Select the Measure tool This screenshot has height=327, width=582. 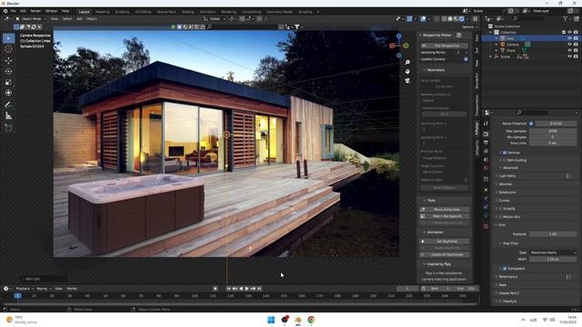pyautogui.click(x=8, y=116)
